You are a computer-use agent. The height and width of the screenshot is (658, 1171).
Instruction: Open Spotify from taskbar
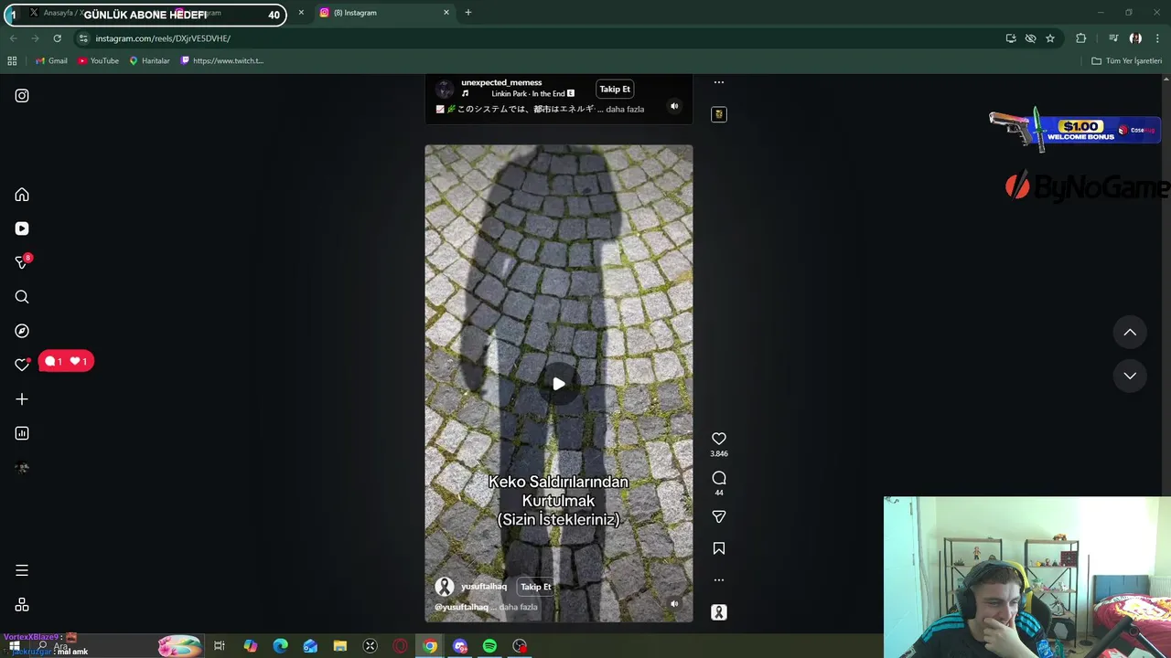[489, 646]
